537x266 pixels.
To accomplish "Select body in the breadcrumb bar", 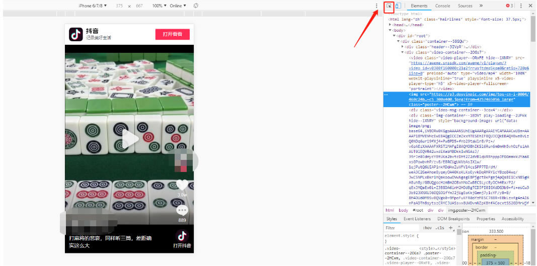I will pyautogui.click(x=404, y=210).
